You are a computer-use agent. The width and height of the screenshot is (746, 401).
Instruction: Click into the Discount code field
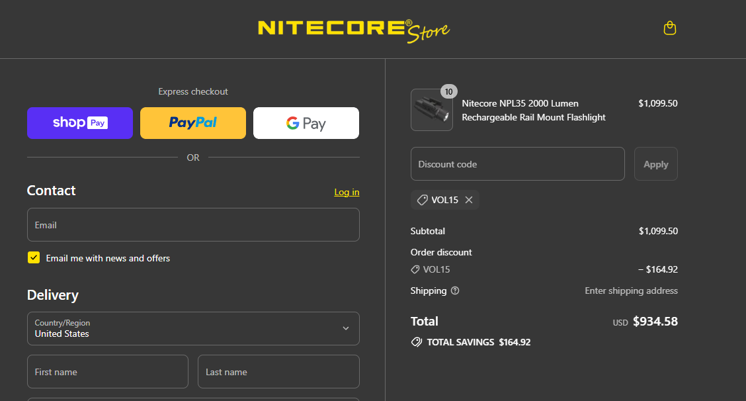point(518,164)
